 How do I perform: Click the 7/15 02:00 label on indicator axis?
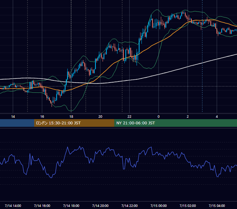pyautogui.click(x=188, y=206)
